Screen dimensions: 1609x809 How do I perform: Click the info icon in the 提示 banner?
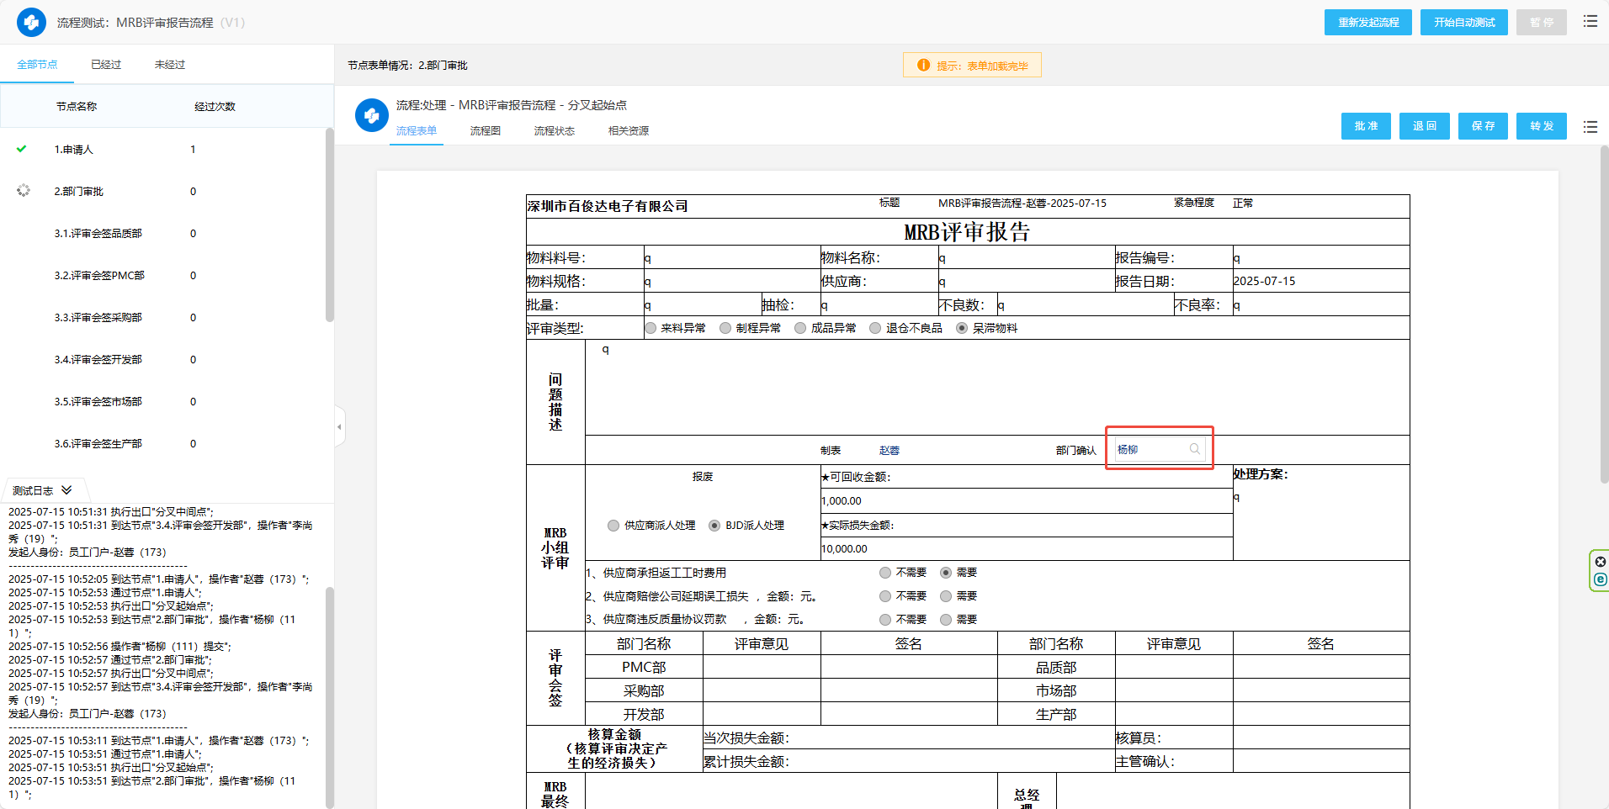pos(923,65)
